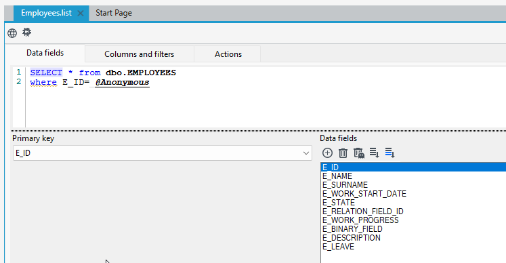The width and height of the screenshot is (506, 263).
Task: Click the blue list-with-arrow icon
Action: 389,153
